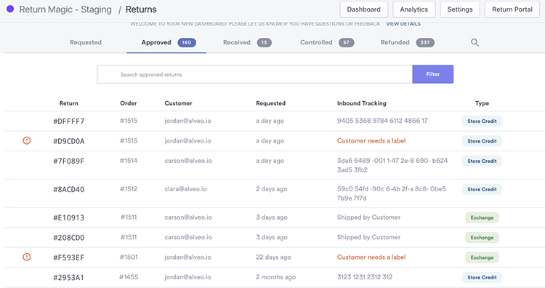Click Store Credit badge for #DFFFF7
545x288 pixels.
point(482,121)
